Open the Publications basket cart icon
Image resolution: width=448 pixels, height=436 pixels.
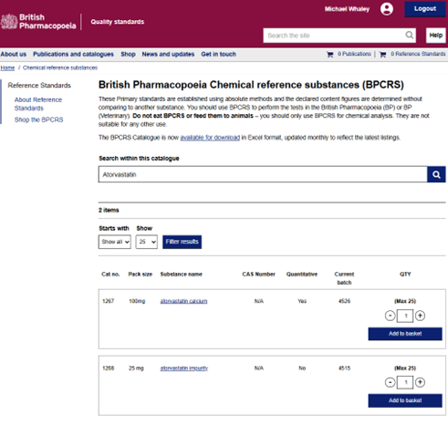pos(329,55)
